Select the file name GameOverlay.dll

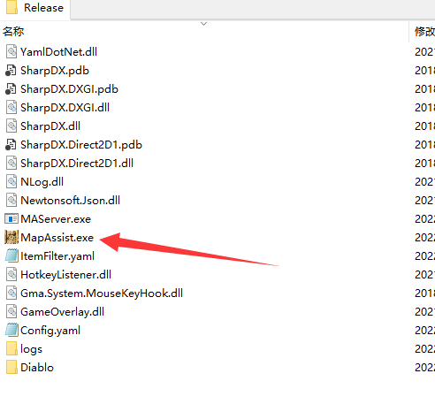tap(62, 312)
